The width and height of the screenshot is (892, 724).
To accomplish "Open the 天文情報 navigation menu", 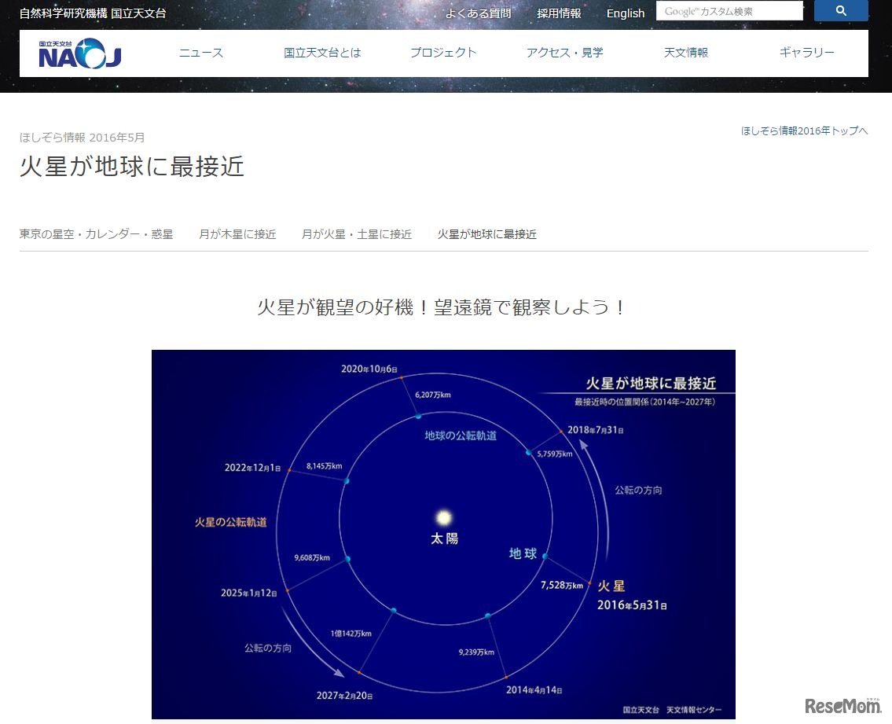I will point(685,52).
